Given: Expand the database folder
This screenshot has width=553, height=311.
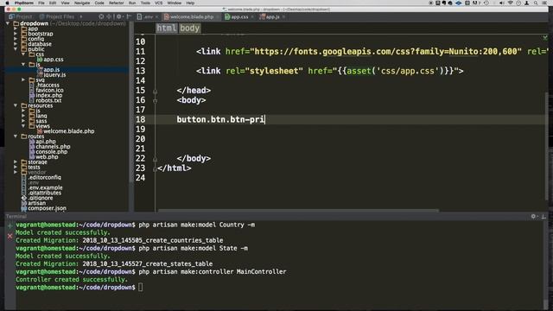Looking at the screenshot, I should click(x=16, y=44).
